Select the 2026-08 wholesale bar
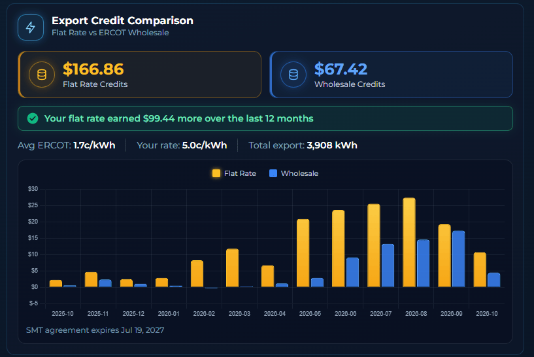The width and height of the screenshot is (534, 357). coord(424,263)
